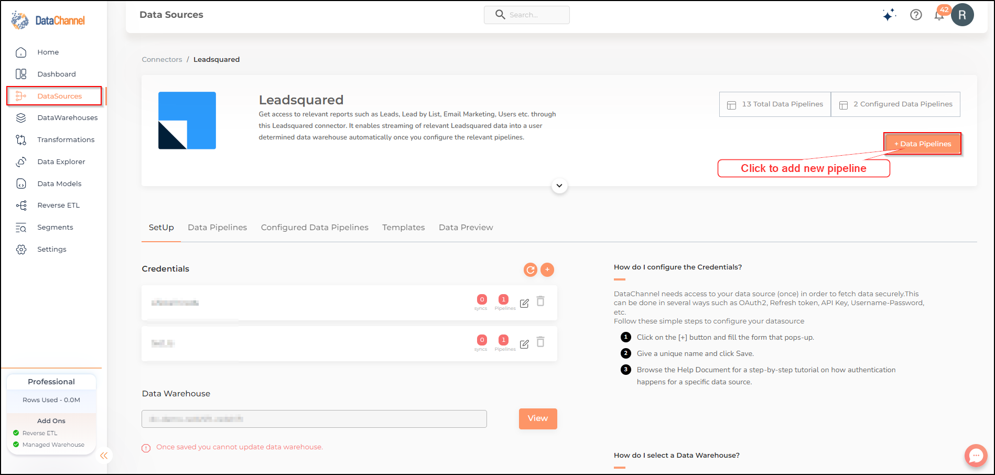
Task: Open the Home sidebar item
Action: (48, 52)
